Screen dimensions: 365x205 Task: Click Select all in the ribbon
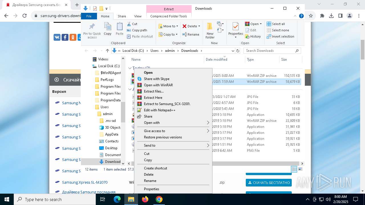click(x=276, y=24)
